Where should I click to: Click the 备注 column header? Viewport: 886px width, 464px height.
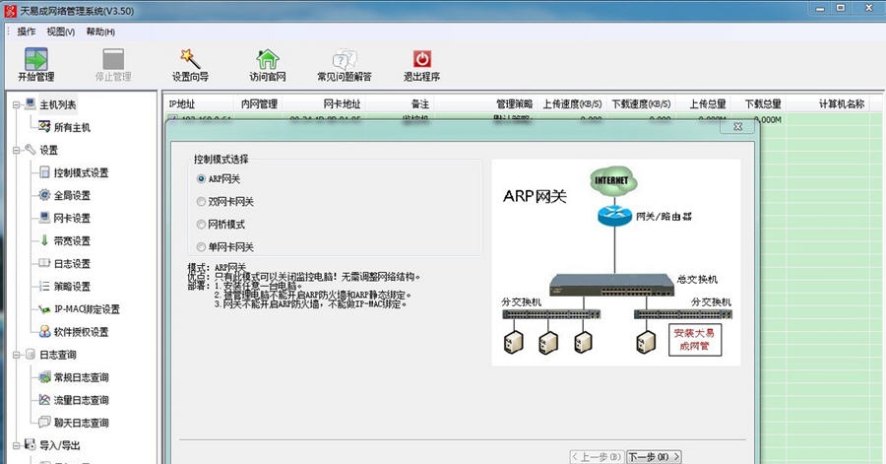[419, 104]
